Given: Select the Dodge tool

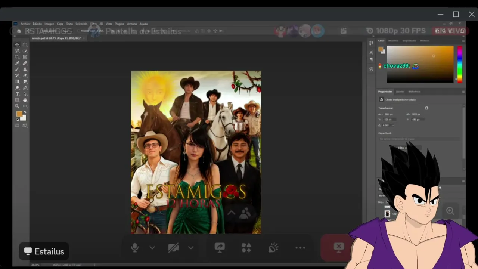Looking at the screenshot, I should click(17, 88).
